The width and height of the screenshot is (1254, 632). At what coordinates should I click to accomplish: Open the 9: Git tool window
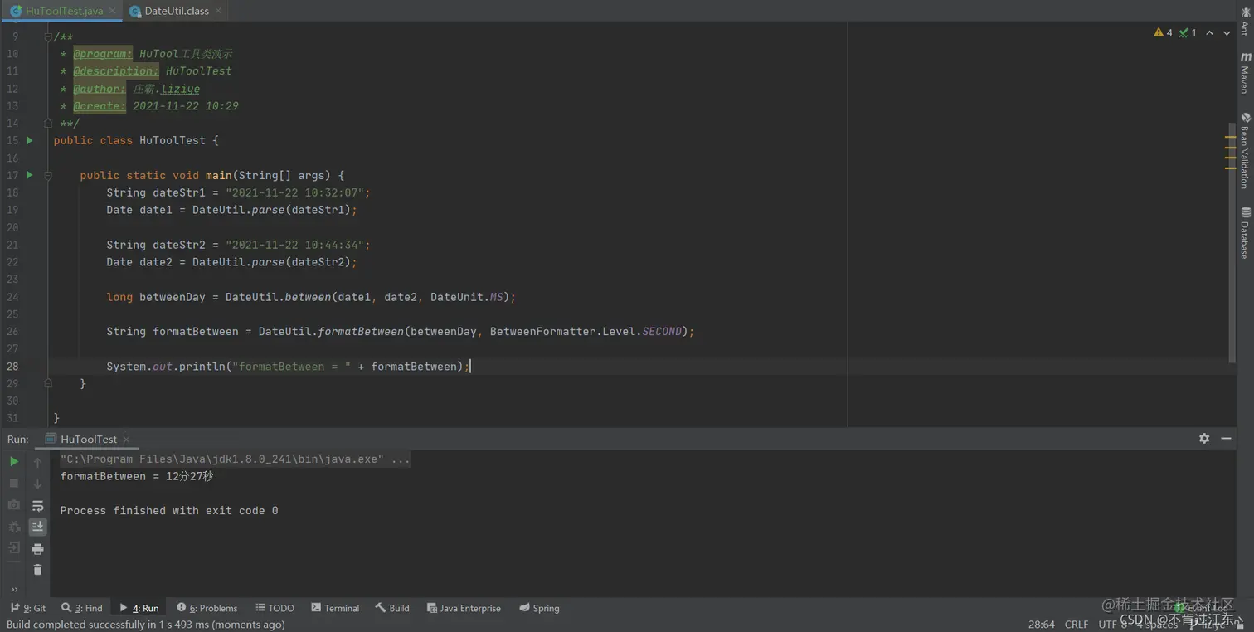[28, 608]
